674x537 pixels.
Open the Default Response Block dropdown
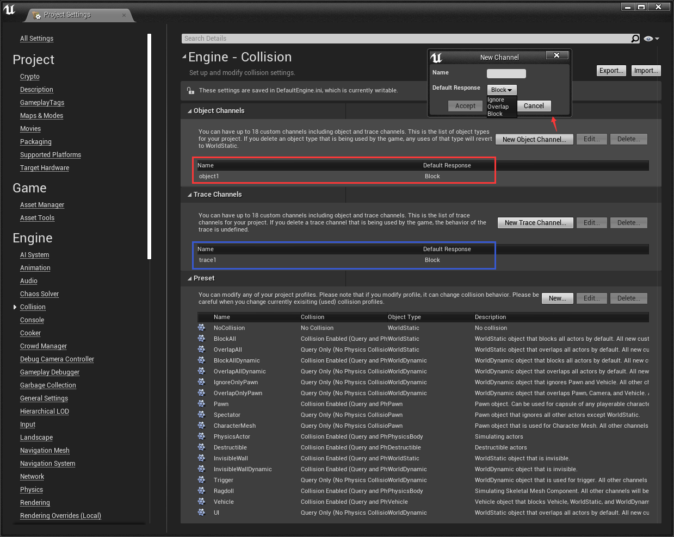[502, 90]
